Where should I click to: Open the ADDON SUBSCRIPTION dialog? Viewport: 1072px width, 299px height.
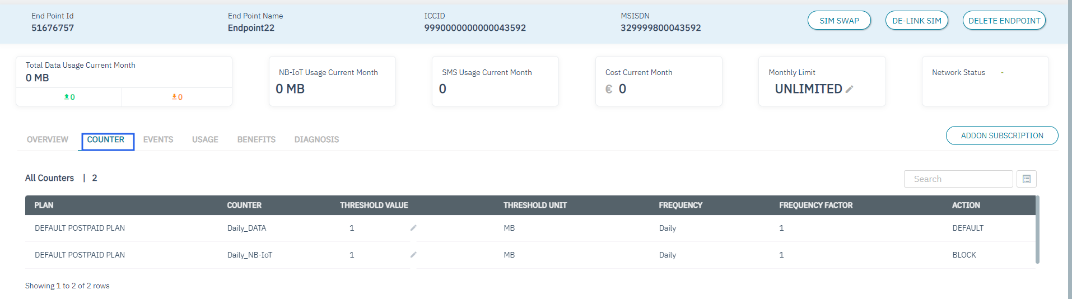pyautogui.click(x=1001, y=136)
